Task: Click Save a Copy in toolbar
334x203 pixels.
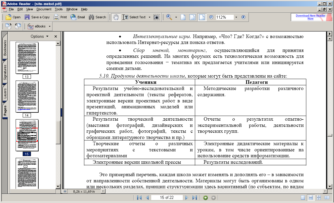Action: [x=37, y=17]
